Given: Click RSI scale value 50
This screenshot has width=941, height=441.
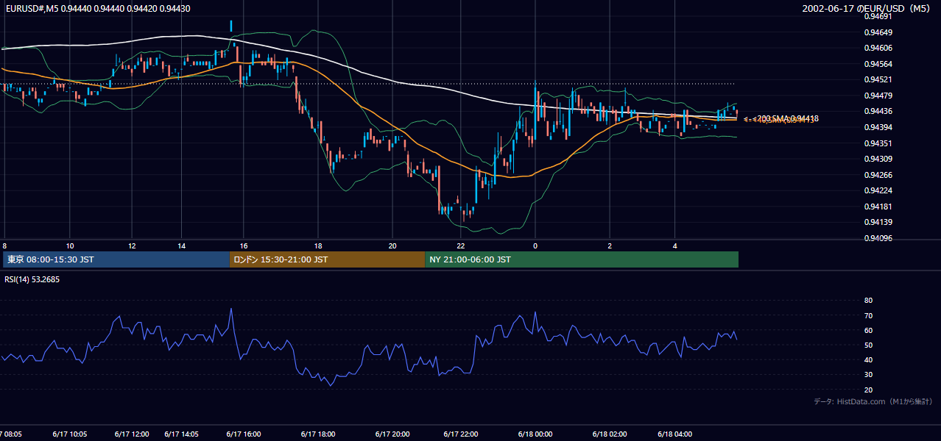Looking at the screenshot, I should [x=868, y=345].
